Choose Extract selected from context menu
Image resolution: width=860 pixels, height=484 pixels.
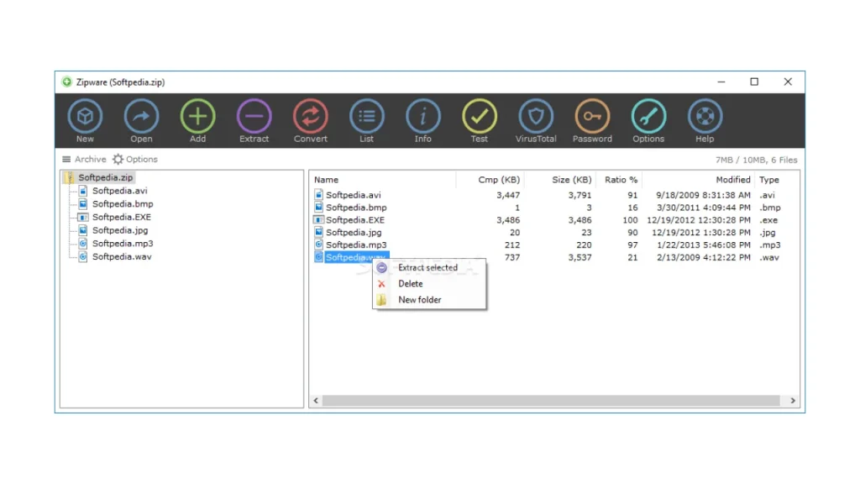[427, 267]
